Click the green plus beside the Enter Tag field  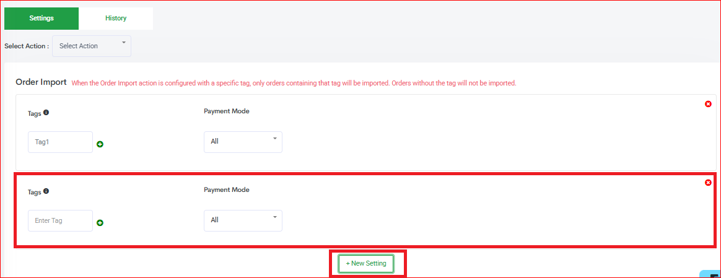pos(100,223)
